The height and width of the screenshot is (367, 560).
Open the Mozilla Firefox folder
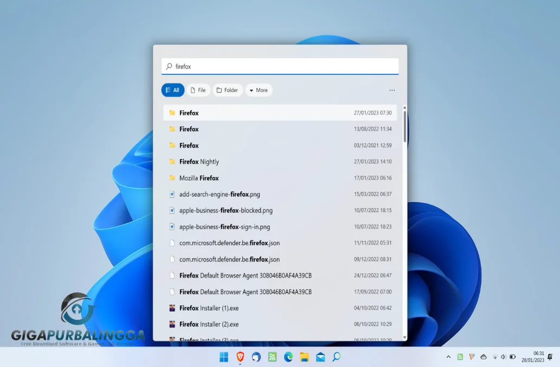pyautogui.click(x=280, y=178)
